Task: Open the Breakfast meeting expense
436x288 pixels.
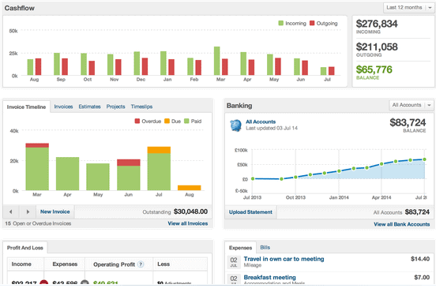Action: point(269,277)
